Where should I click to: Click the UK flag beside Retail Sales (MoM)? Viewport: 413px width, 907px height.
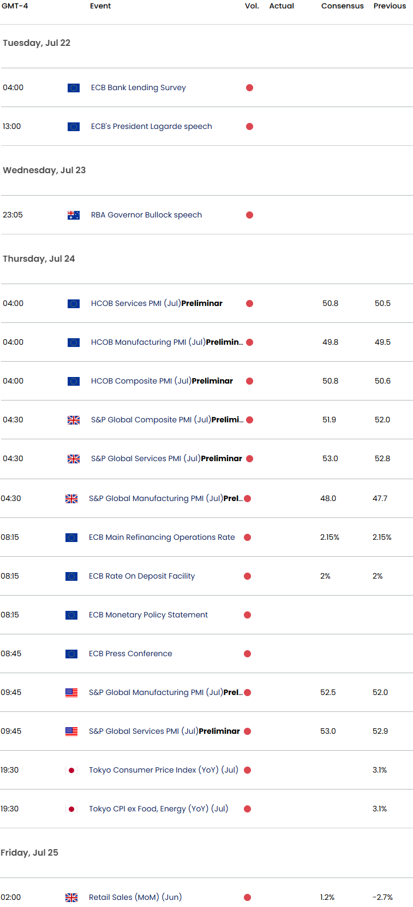tap(71, 898)
